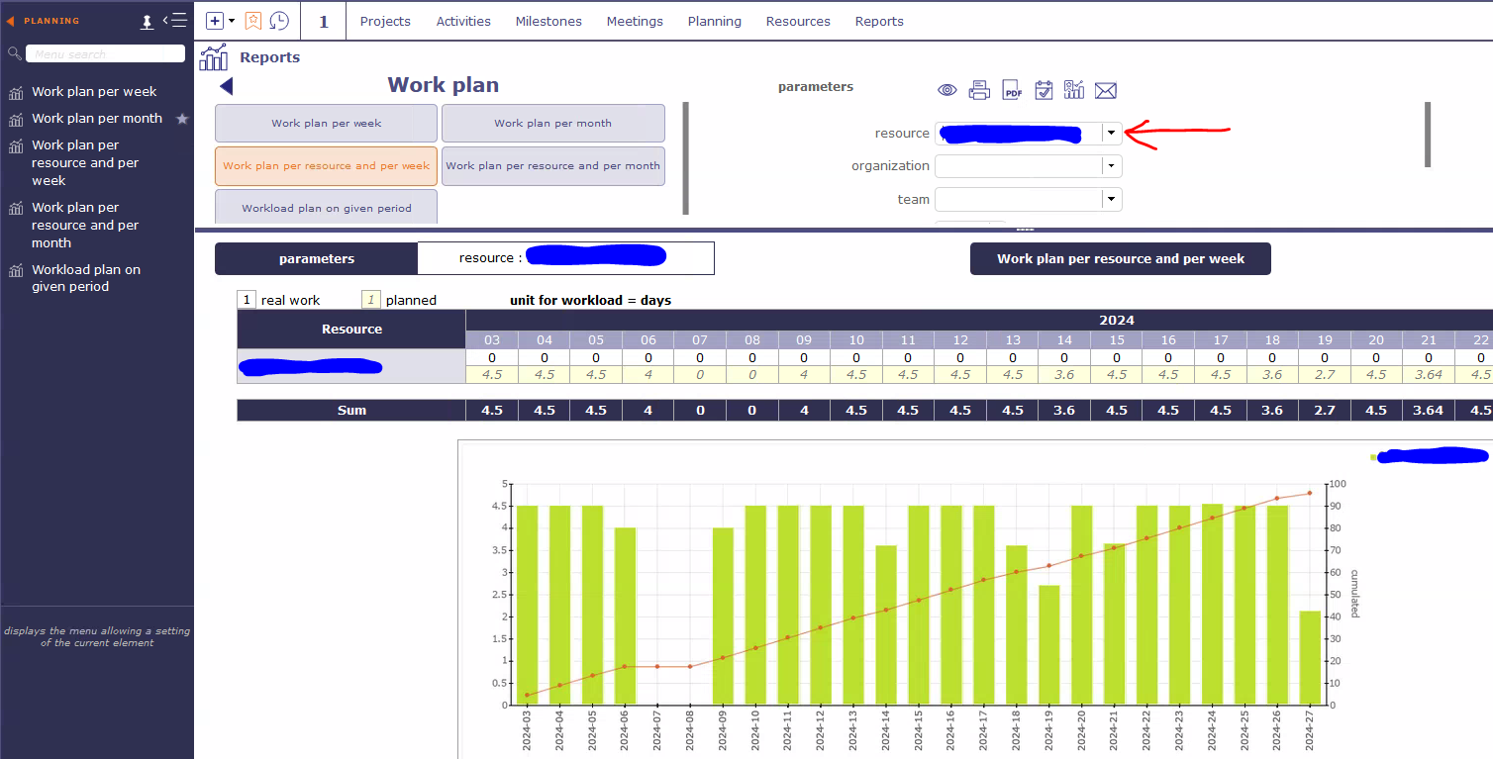Click the calendar checkmark icon in parameters
Screen dimensions: 1493x759
coord(1044,91)
